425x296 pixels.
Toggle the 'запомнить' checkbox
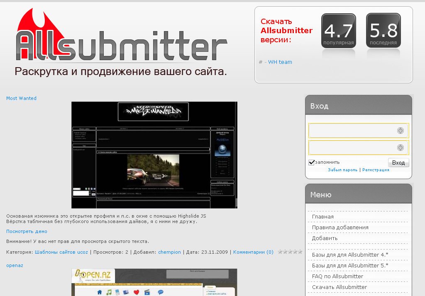coord(311,162)
